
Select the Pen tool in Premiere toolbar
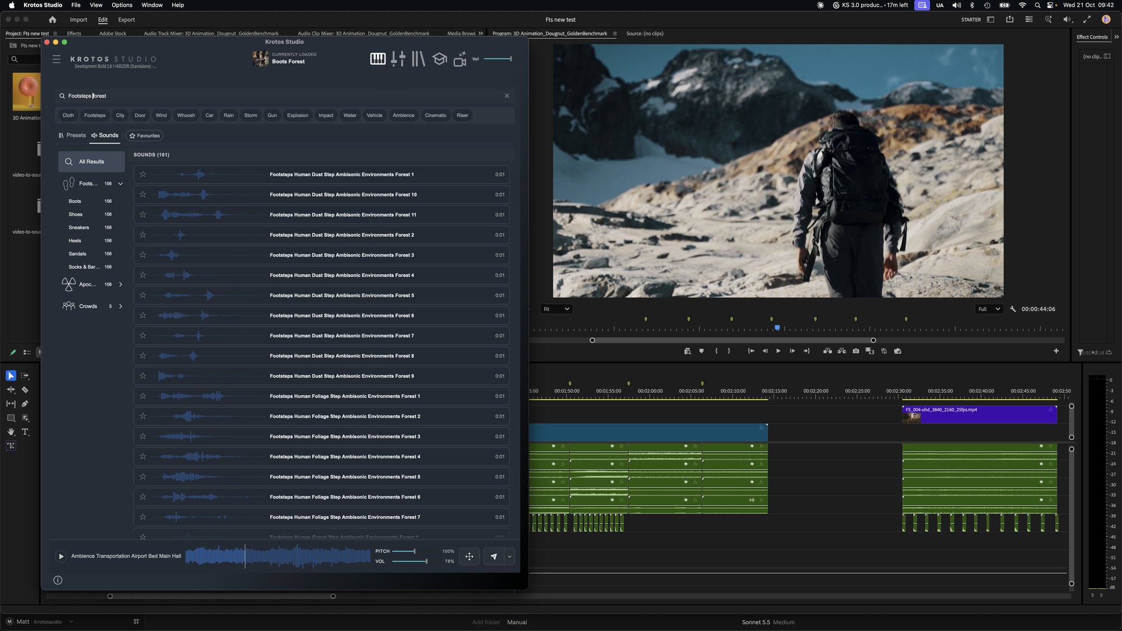[25, 404]
